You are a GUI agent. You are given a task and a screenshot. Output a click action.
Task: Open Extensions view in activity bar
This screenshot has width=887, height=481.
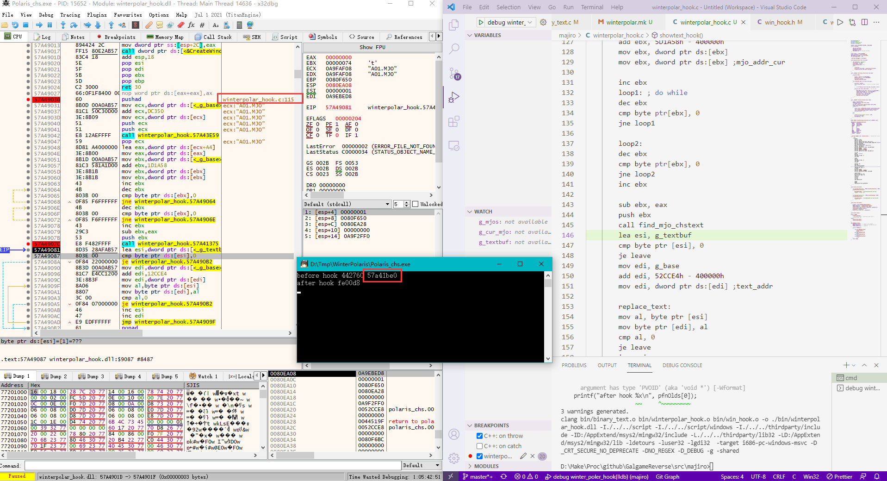click(x=454, y=122)
